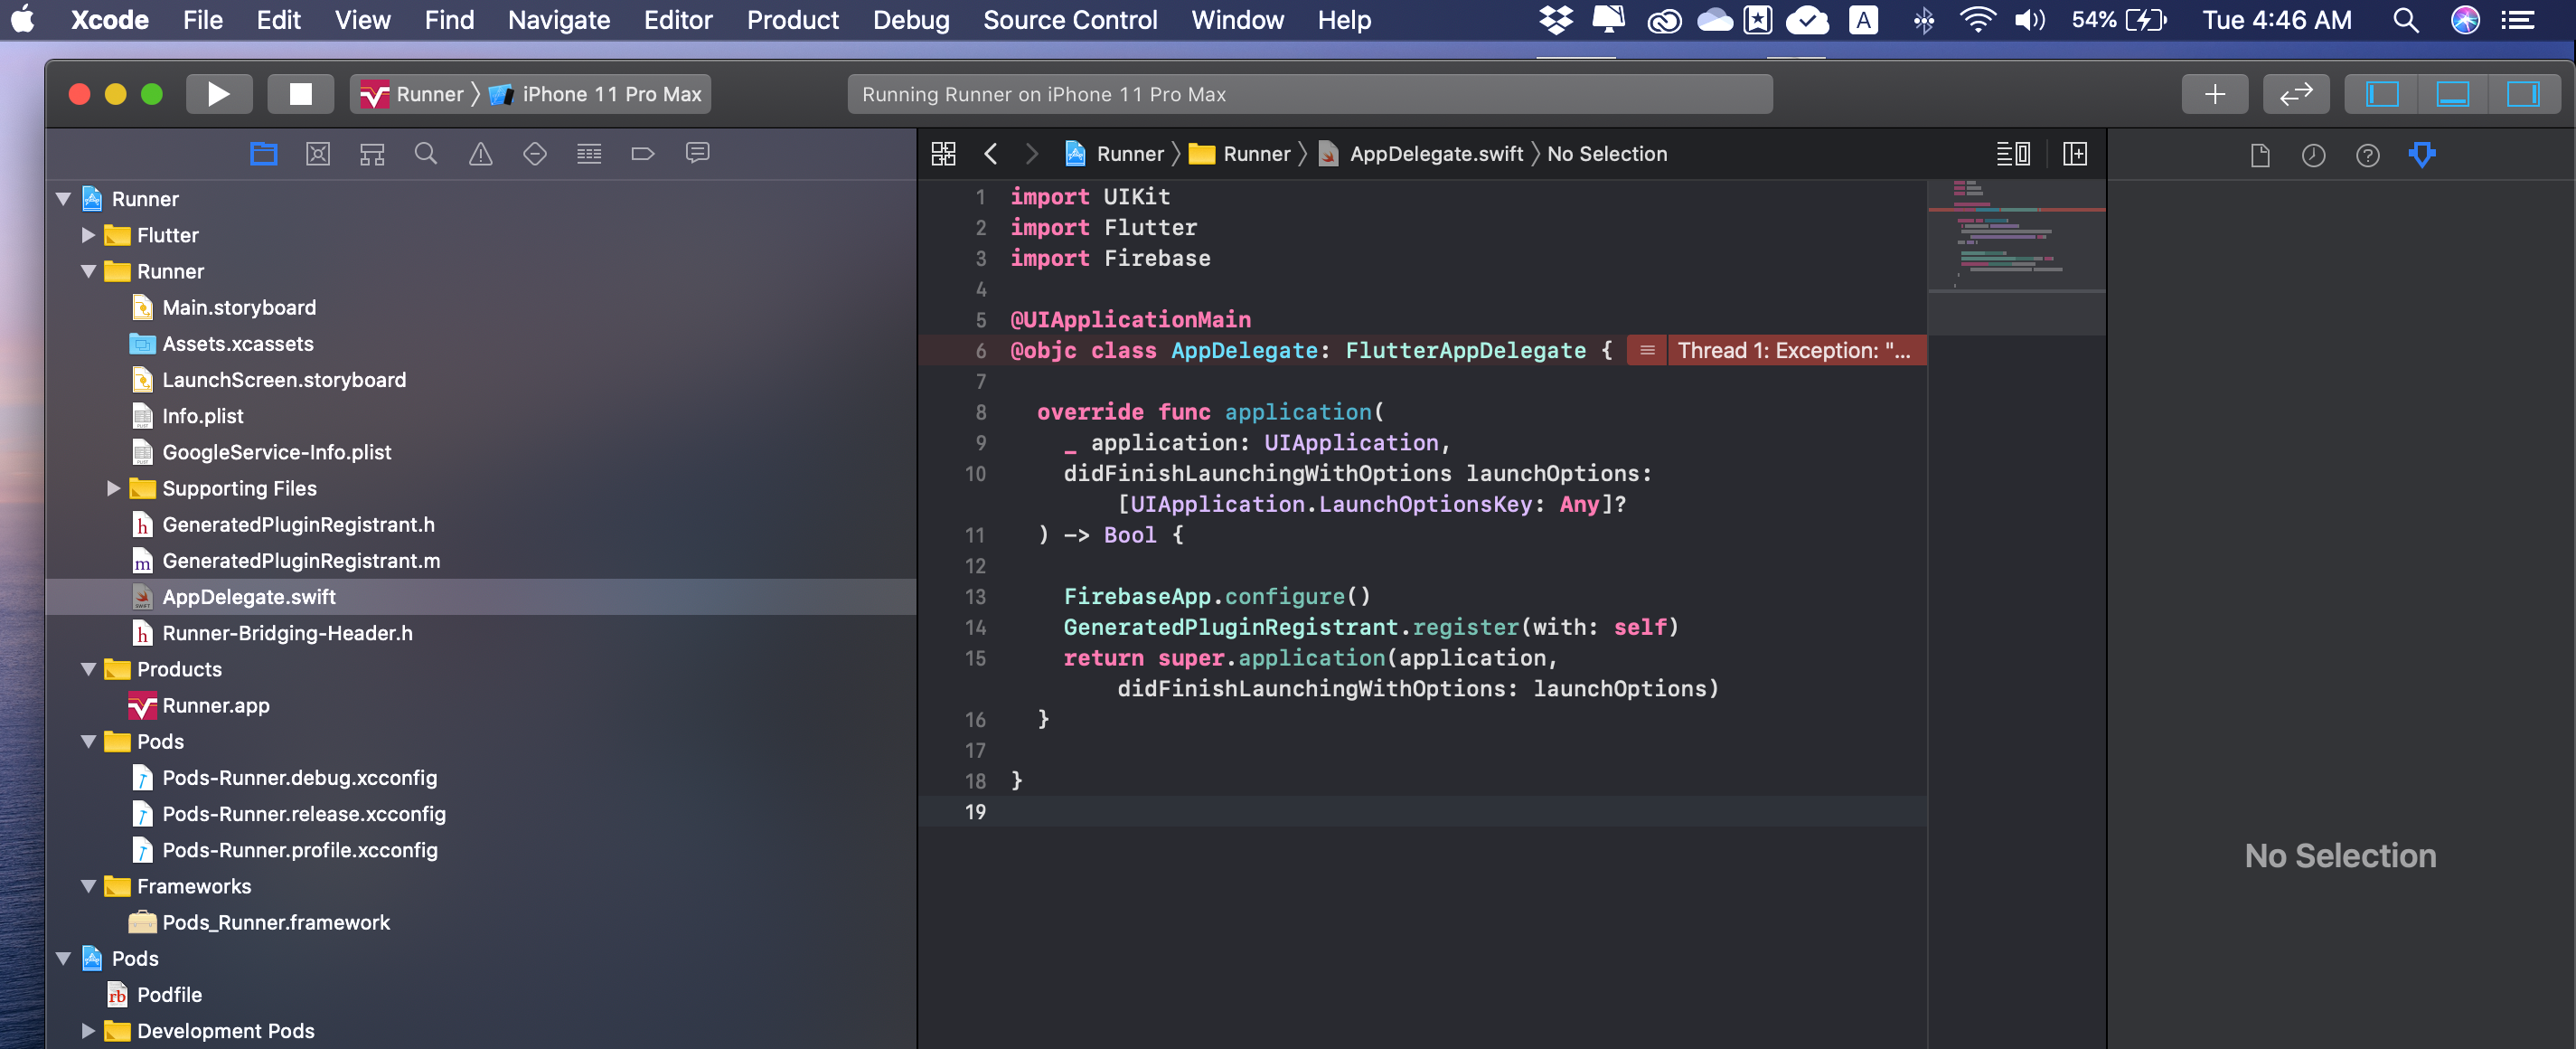
Task: Click the Thread 1 Exception error banner
Action: click(1776, 350)
